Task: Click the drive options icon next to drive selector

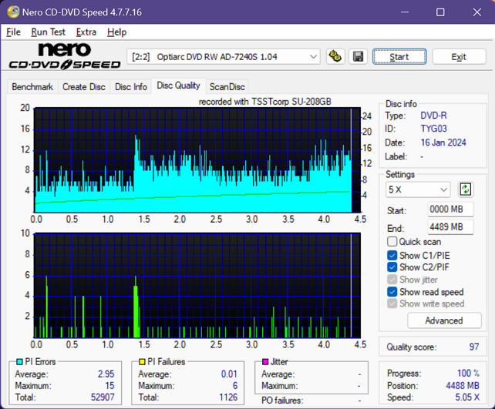Action: point(335,57)
